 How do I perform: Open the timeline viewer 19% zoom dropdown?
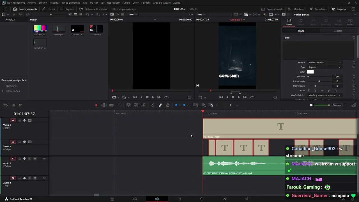(201, 14)
